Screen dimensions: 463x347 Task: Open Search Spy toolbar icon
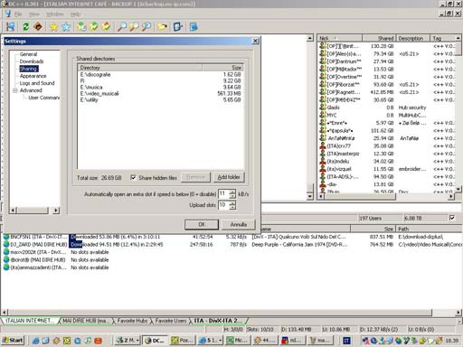coord(146,27)
